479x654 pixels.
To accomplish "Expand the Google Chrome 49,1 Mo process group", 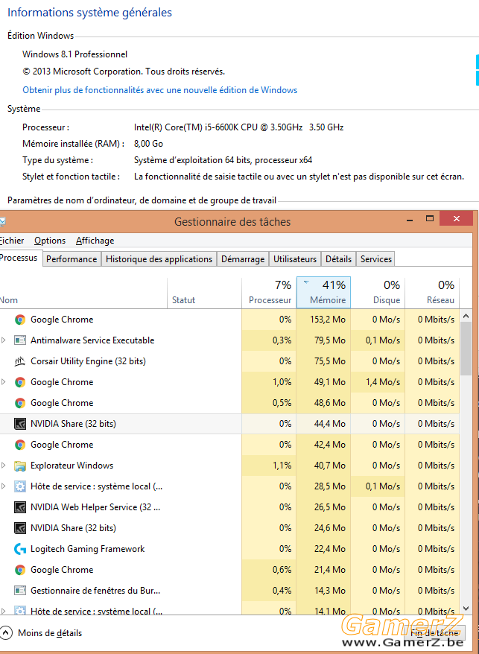I will [x=3, y=382].
